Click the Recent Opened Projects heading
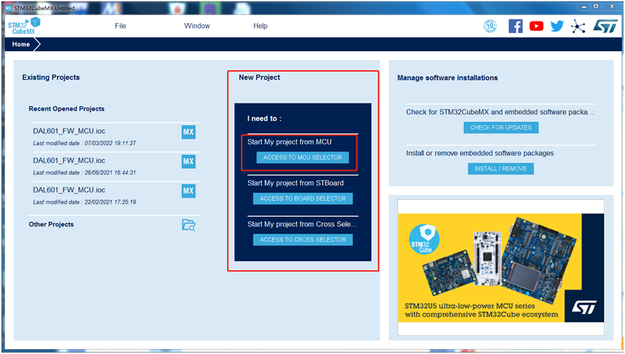The width and height of the screenshot is (625, 354). (x=67, y=108)
